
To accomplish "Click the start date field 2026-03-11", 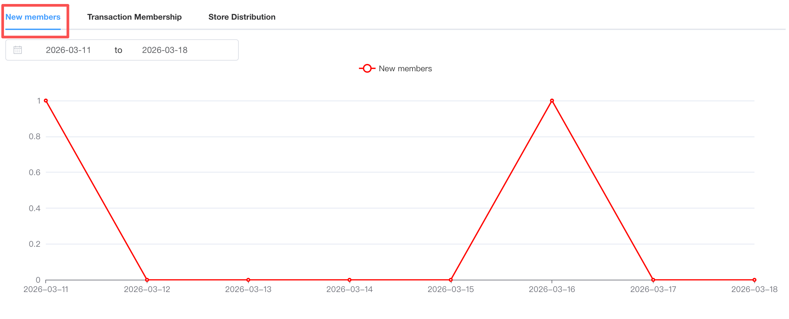I will click(x=68, y=50).
